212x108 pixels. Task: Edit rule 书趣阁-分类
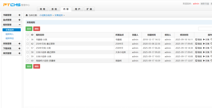click(x=198, y=40)
